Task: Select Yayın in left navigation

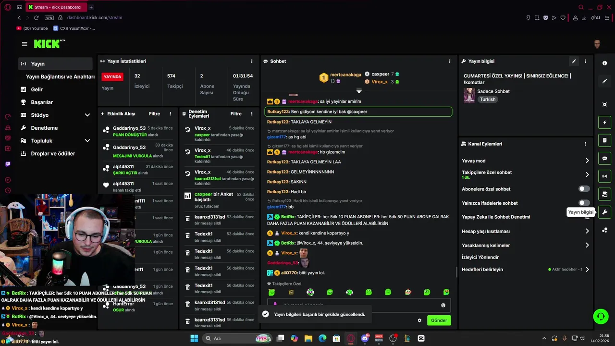Action: point(55,64)
